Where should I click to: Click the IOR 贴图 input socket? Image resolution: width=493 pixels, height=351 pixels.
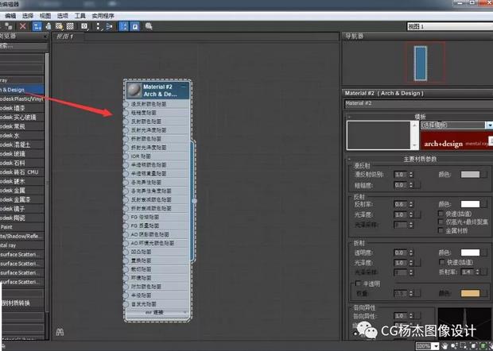126,156
